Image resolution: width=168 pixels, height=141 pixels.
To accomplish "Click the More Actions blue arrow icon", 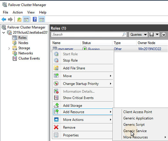I will 56,120.
